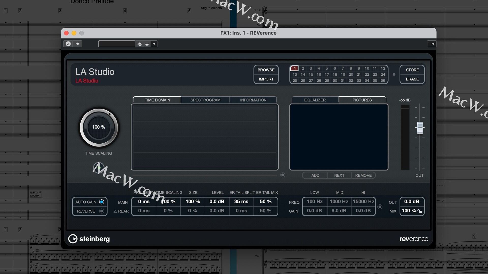Toggle the EQ activate round button

point(380,207)
